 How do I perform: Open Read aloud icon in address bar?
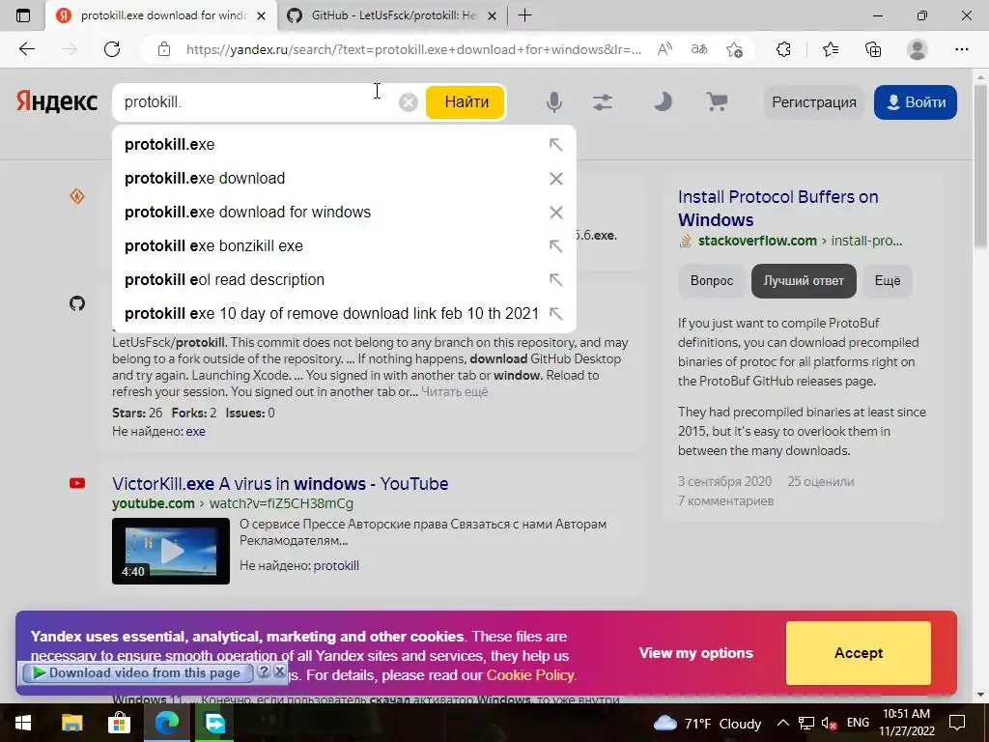(x=664, y=49)
